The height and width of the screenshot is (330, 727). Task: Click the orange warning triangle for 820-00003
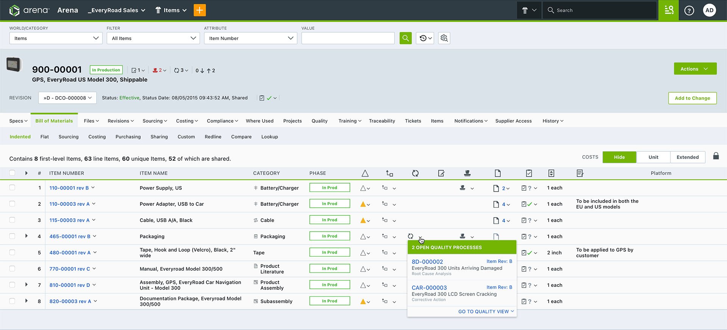[363, 302]
